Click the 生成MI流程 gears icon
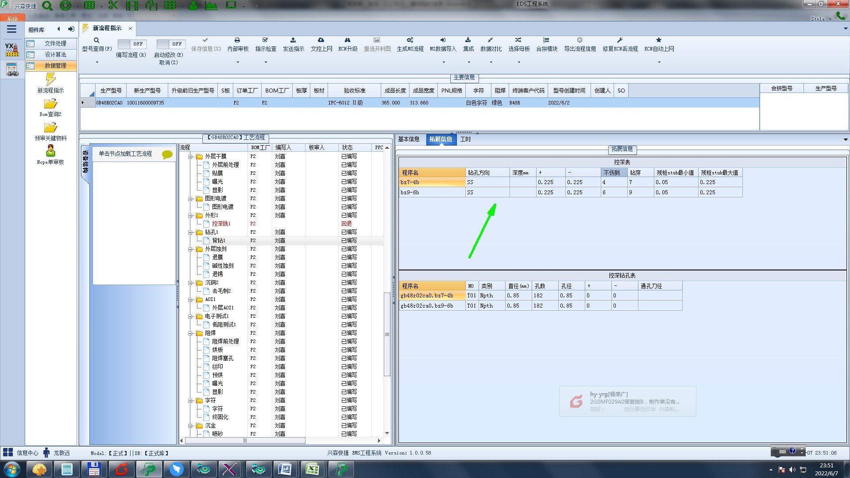The width and height of the screenshot is (850, 478). pyautogui.click(x=410, y=40)
